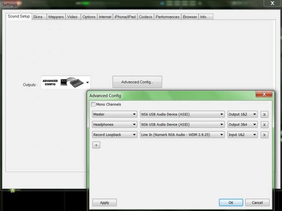
Task: Open the Info tab
Action: tap(206, 17)
